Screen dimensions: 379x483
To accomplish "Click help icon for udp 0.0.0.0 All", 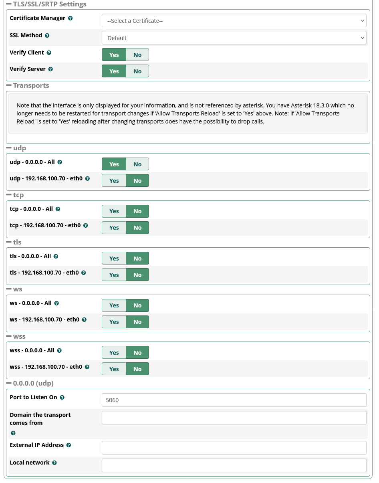I will pos(60,162).
